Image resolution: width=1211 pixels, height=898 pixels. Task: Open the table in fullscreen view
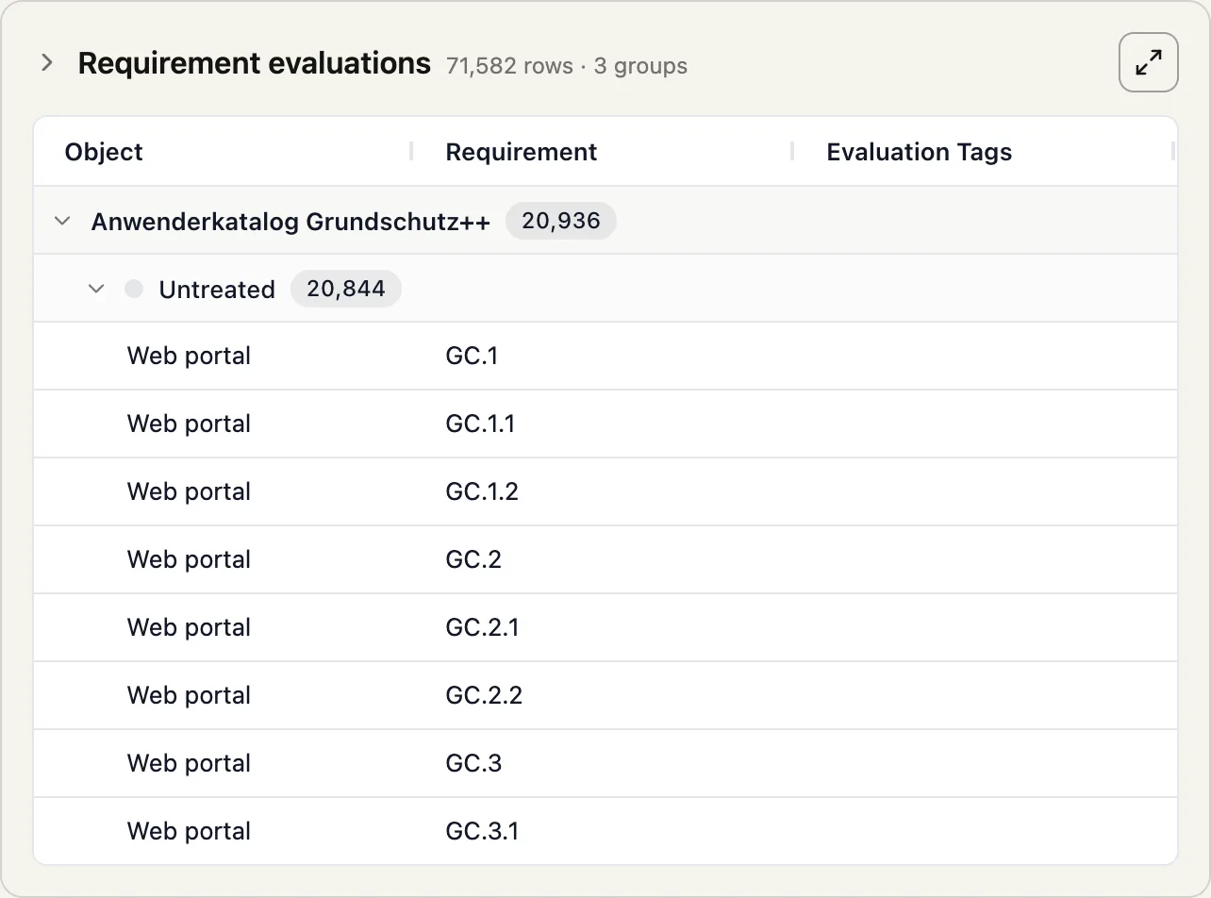pyautogui.click(x=1148, y=63)
